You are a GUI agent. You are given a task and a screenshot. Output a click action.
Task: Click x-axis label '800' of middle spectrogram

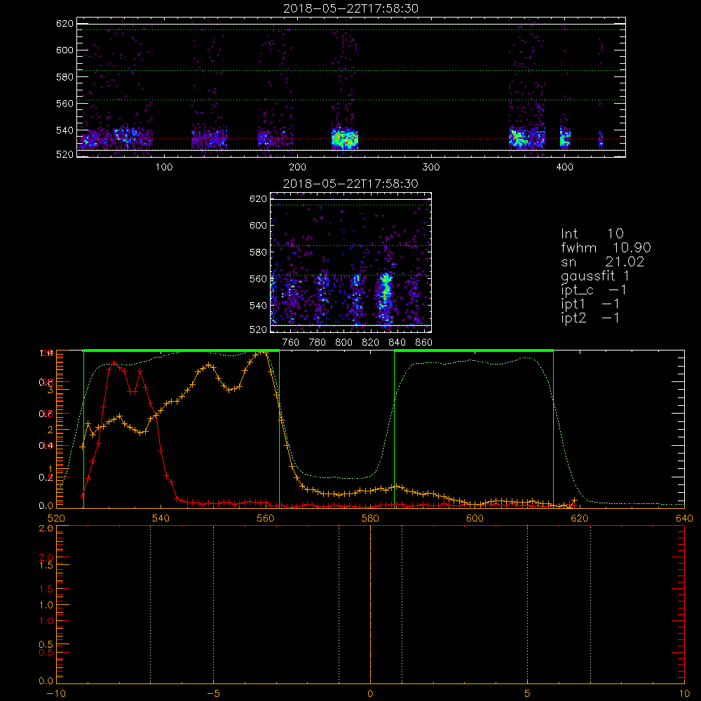(343, 343)
